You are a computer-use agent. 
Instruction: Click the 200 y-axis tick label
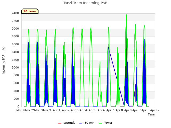16,99
